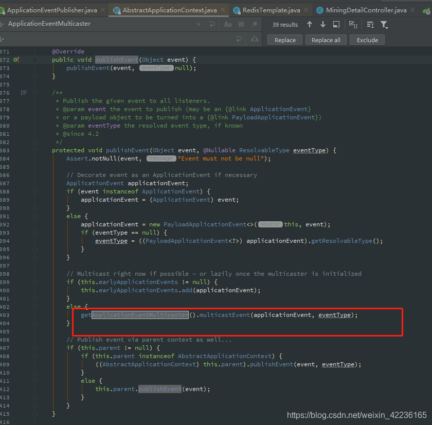Screen dimensions: 432x425
Task: Collapse publishEvent method at line 372
Action: click(x=34, y=60)
